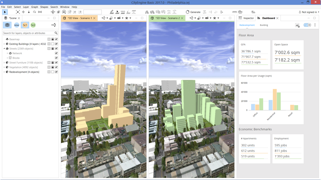Select the arrow selection tool

(x=5, y=12)
